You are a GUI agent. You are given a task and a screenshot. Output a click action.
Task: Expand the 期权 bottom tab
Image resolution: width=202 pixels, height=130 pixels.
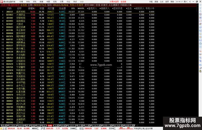87,125
